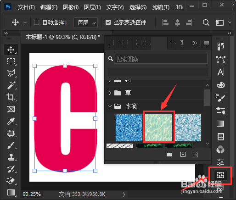This screenshot has width=236, height=200.
Task: Uncheck 显示变换控件 checkbox
Action: (x=108, y=22)
